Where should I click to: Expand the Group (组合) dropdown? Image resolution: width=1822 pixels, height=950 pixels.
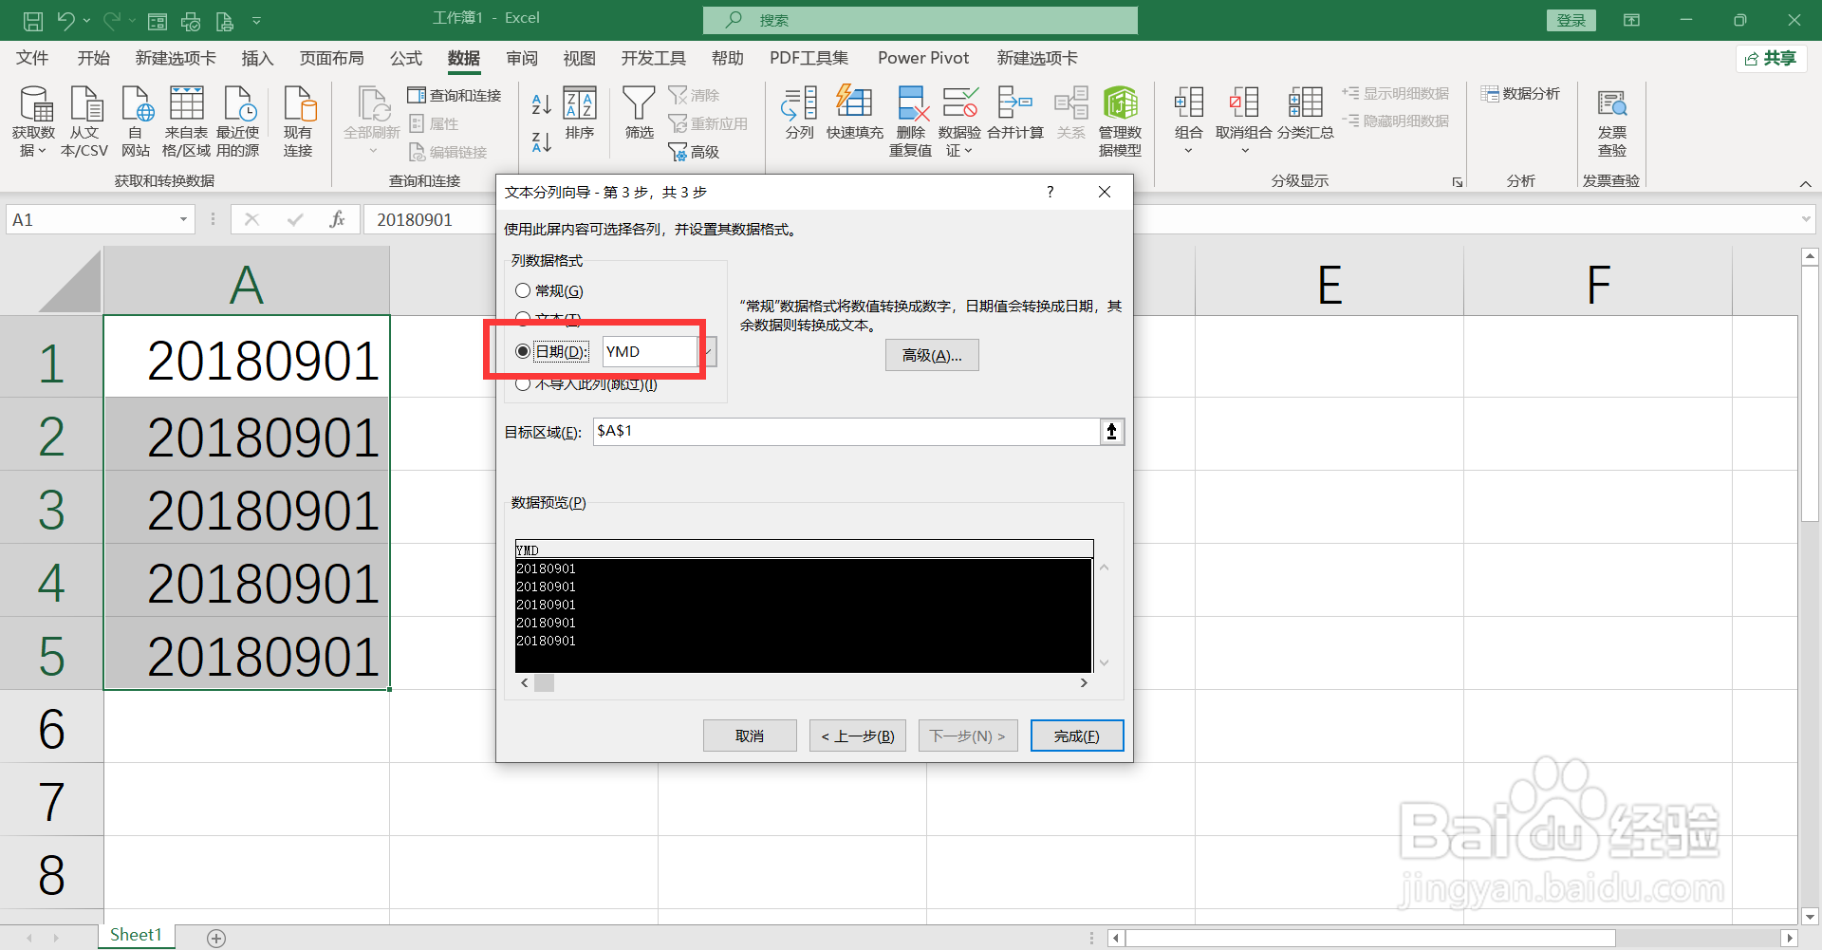point(1188,150)
